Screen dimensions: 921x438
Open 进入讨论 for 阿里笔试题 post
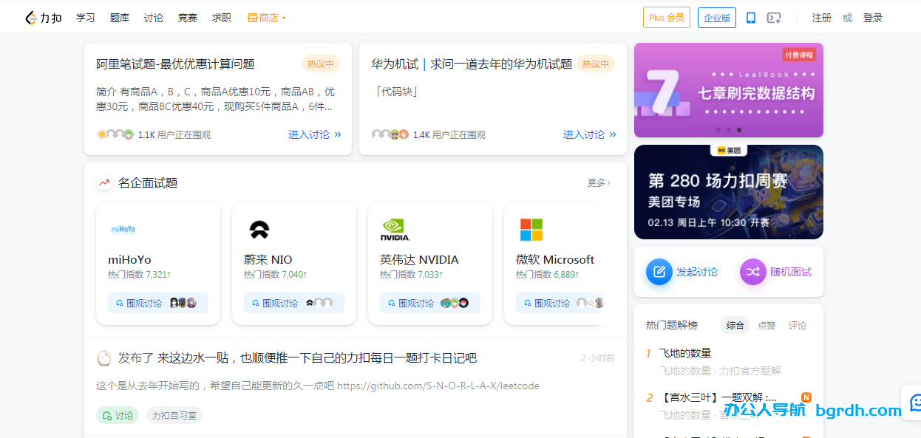tap(314, 134)
